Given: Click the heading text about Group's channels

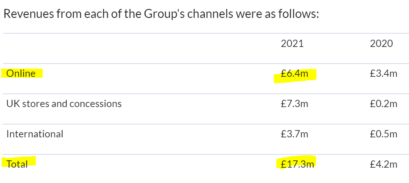Looking at the screenshot, I should pos(161,14).
